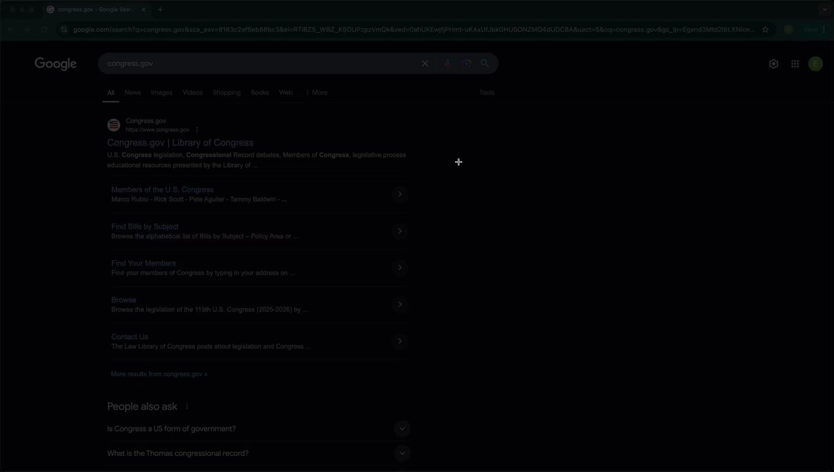Switch to the Images tab
The width and height of the screenshot is (834, 472).
[x=161, y=92]
